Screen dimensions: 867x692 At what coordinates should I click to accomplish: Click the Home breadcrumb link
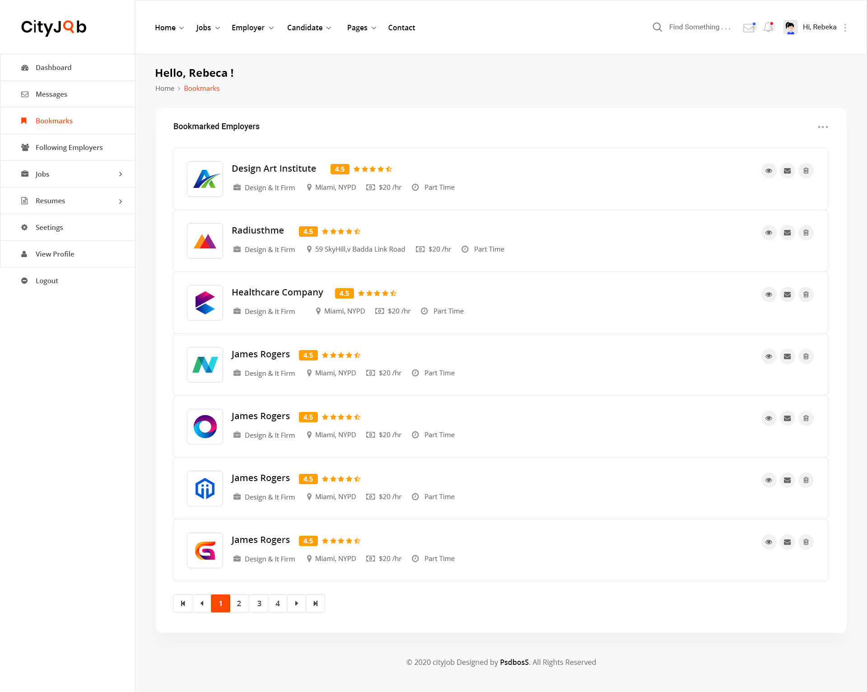(164, 89)
